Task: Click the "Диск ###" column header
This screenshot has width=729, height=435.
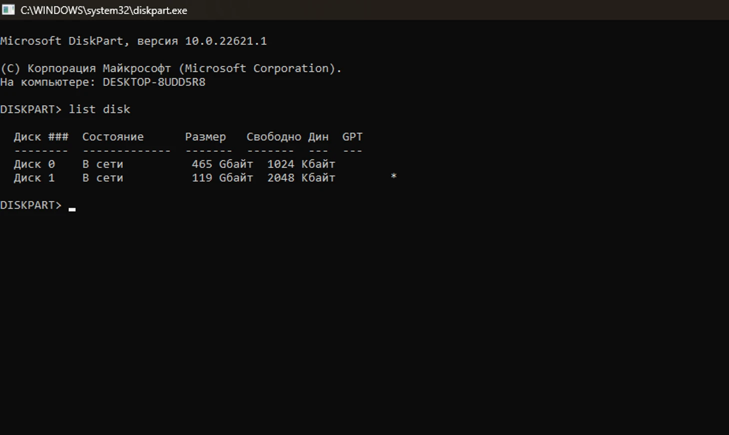Action: coord(41,137)
